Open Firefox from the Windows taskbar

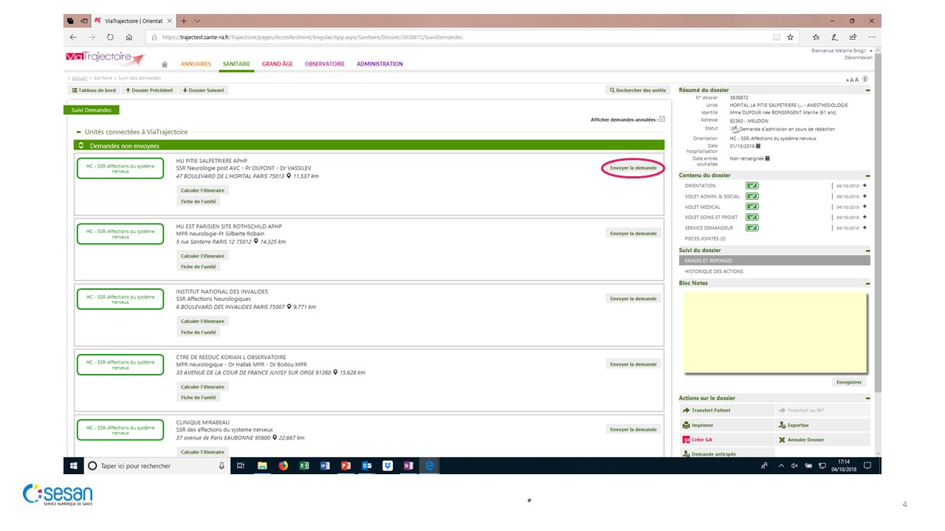tap(283, 466)
